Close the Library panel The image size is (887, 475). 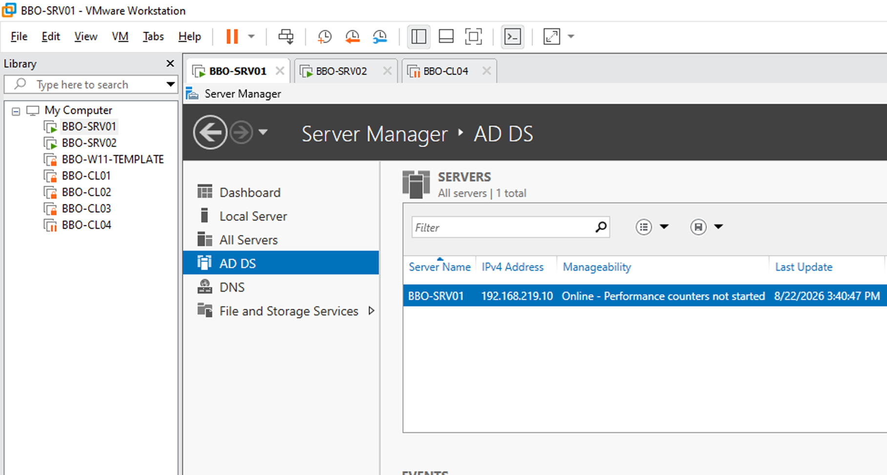(170, 64)
